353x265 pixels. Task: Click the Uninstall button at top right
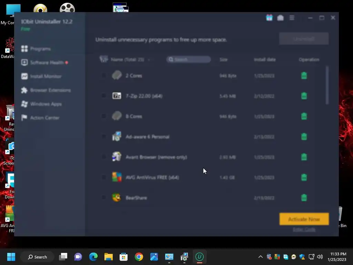[304, 39]
